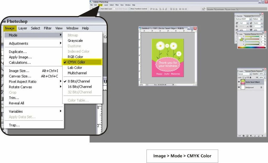This screenshot has width=268, height=163.
Task: Open the Bridge icon in the options bar
Action: click(x=203, y=9)
